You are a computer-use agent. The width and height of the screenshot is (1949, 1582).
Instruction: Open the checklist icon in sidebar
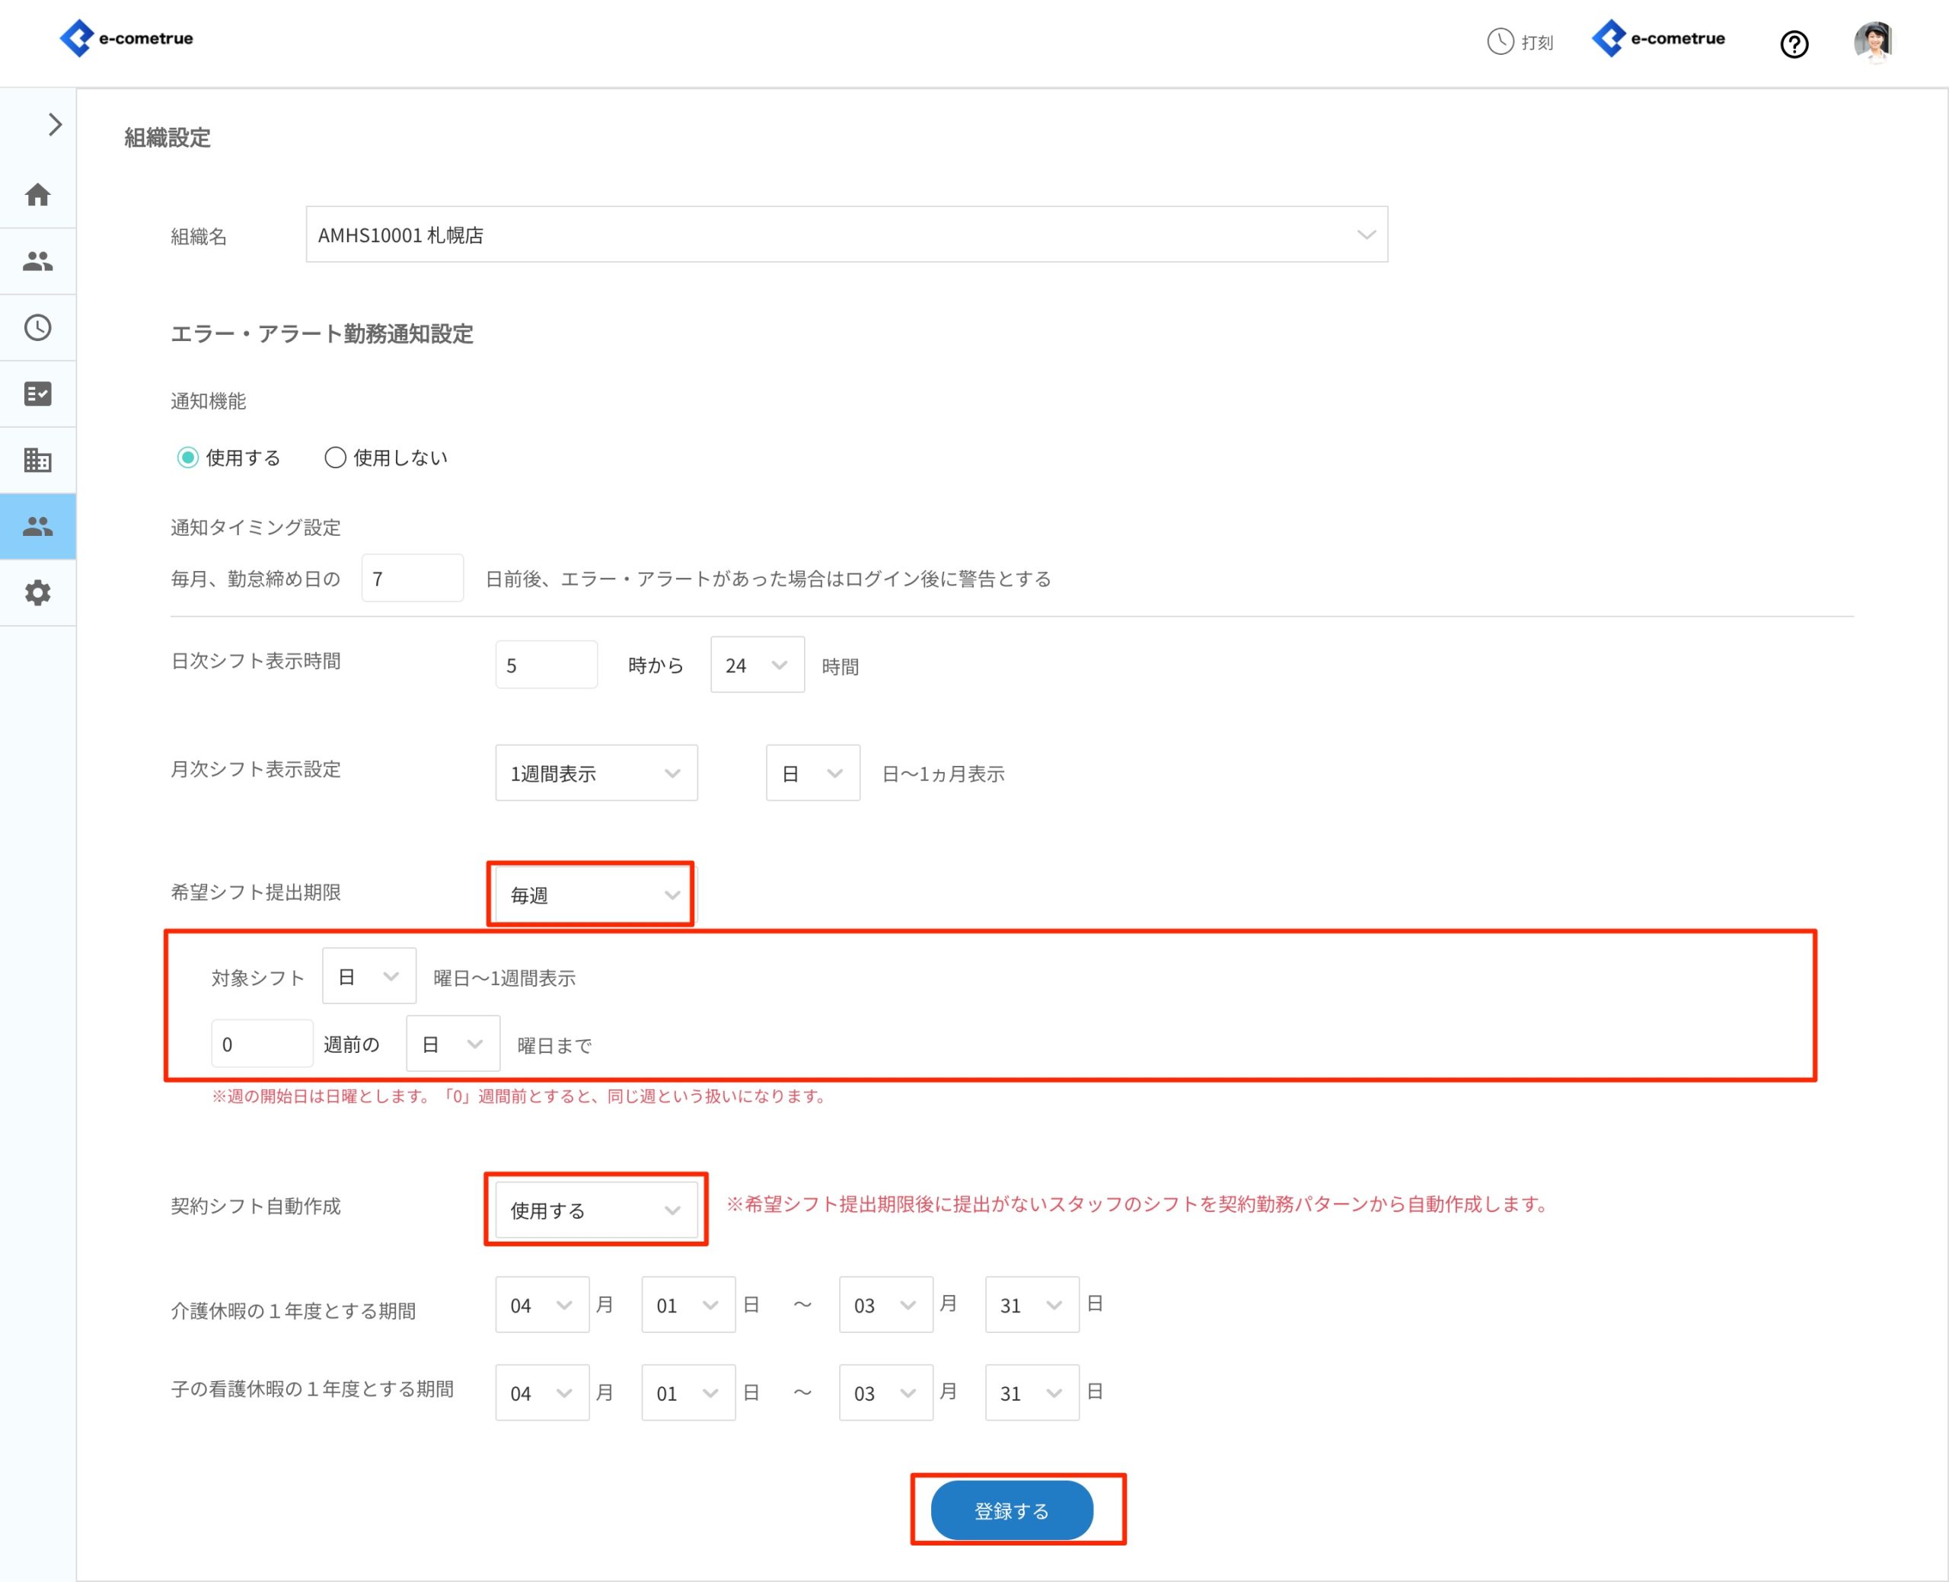37,394
